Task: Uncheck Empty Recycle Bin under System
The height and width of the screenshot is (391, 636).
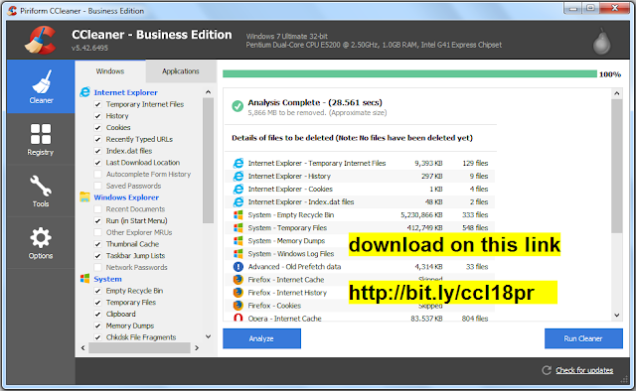Action: pos(97,291)
